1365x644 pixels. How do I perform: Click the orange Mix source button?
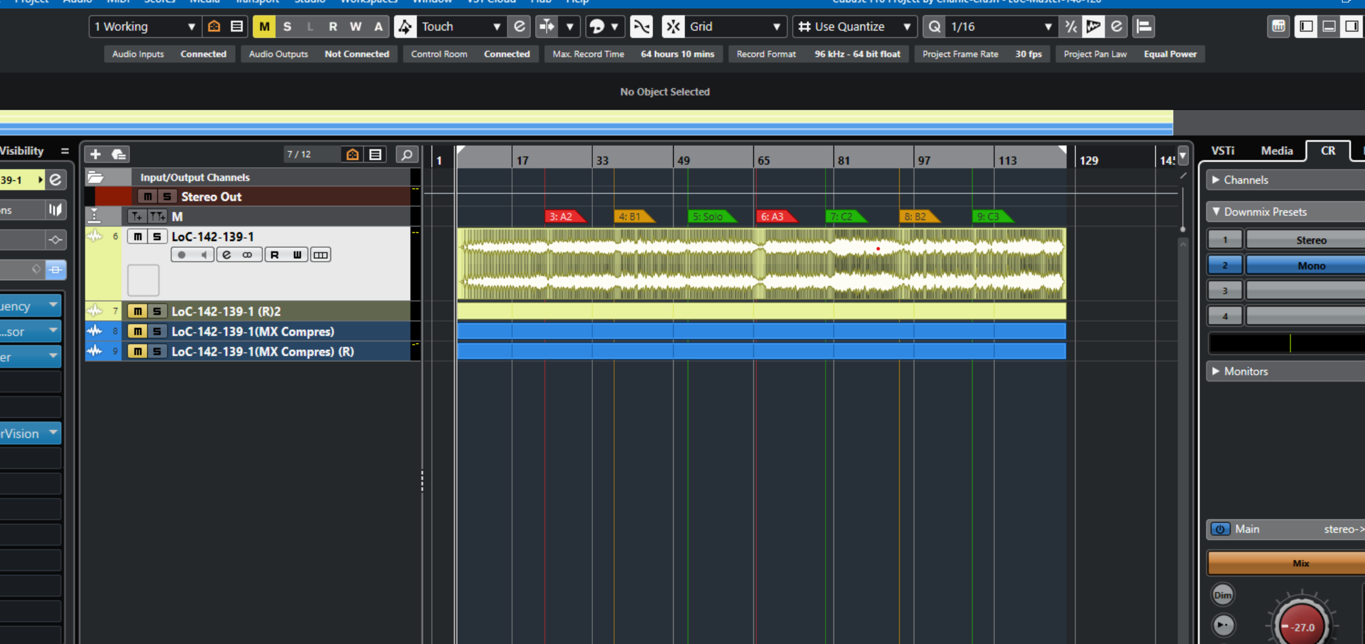point(1286,563)
